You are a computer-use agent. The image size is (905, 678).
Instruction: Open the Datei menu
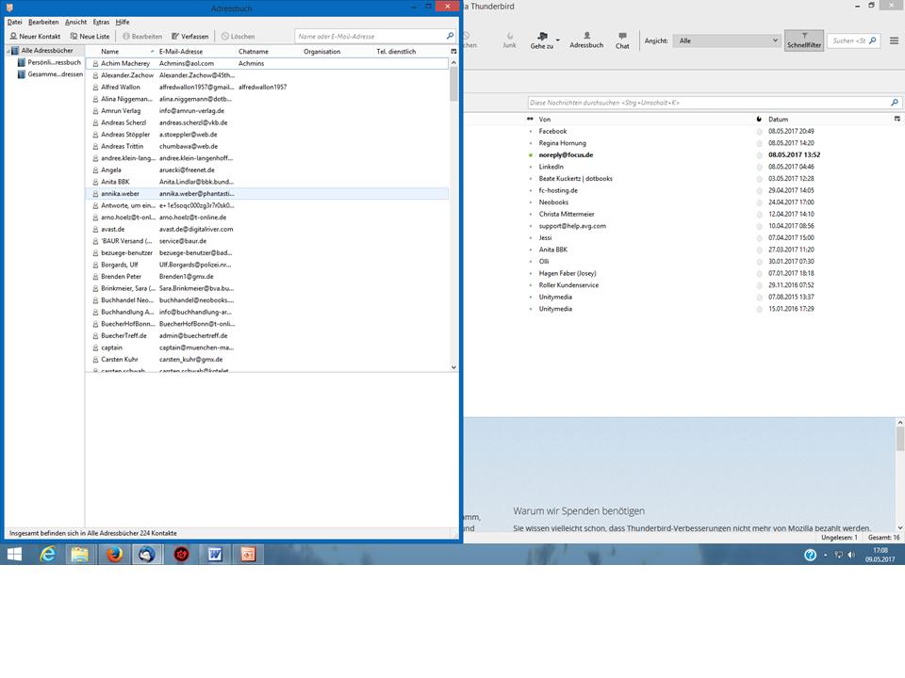[x=14, y=22]
